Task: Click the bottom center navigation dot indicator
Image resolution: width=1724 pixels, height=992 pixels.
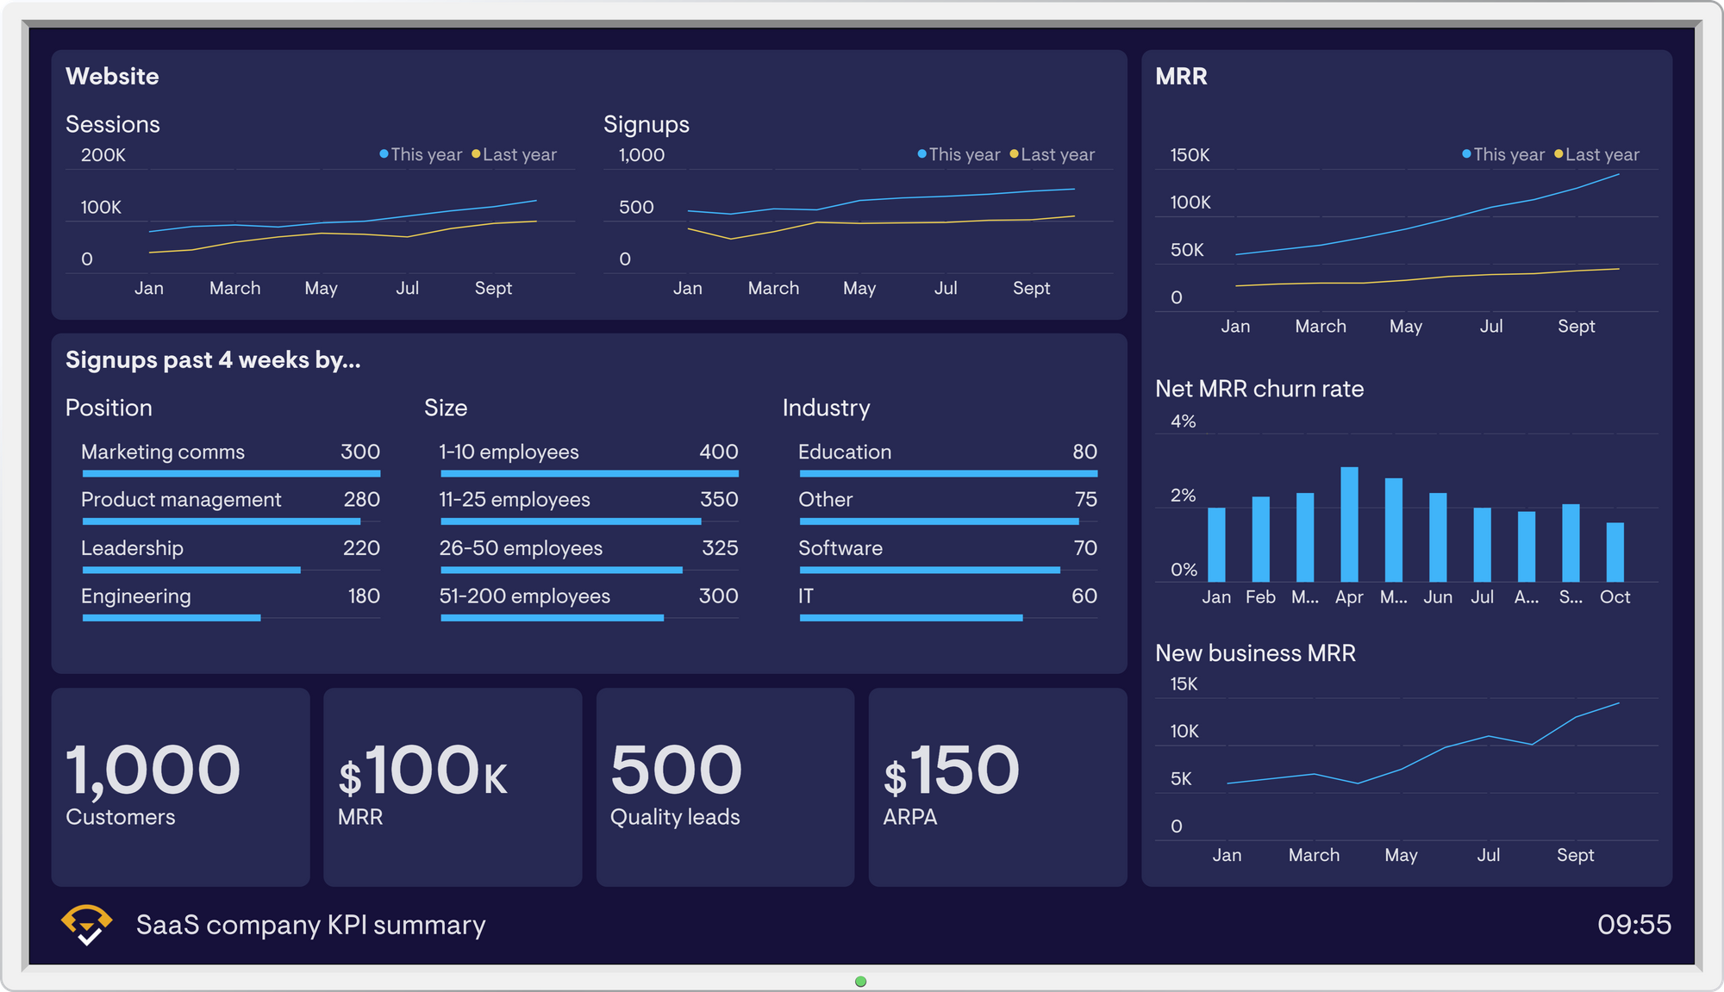Action: pos(861,978)
